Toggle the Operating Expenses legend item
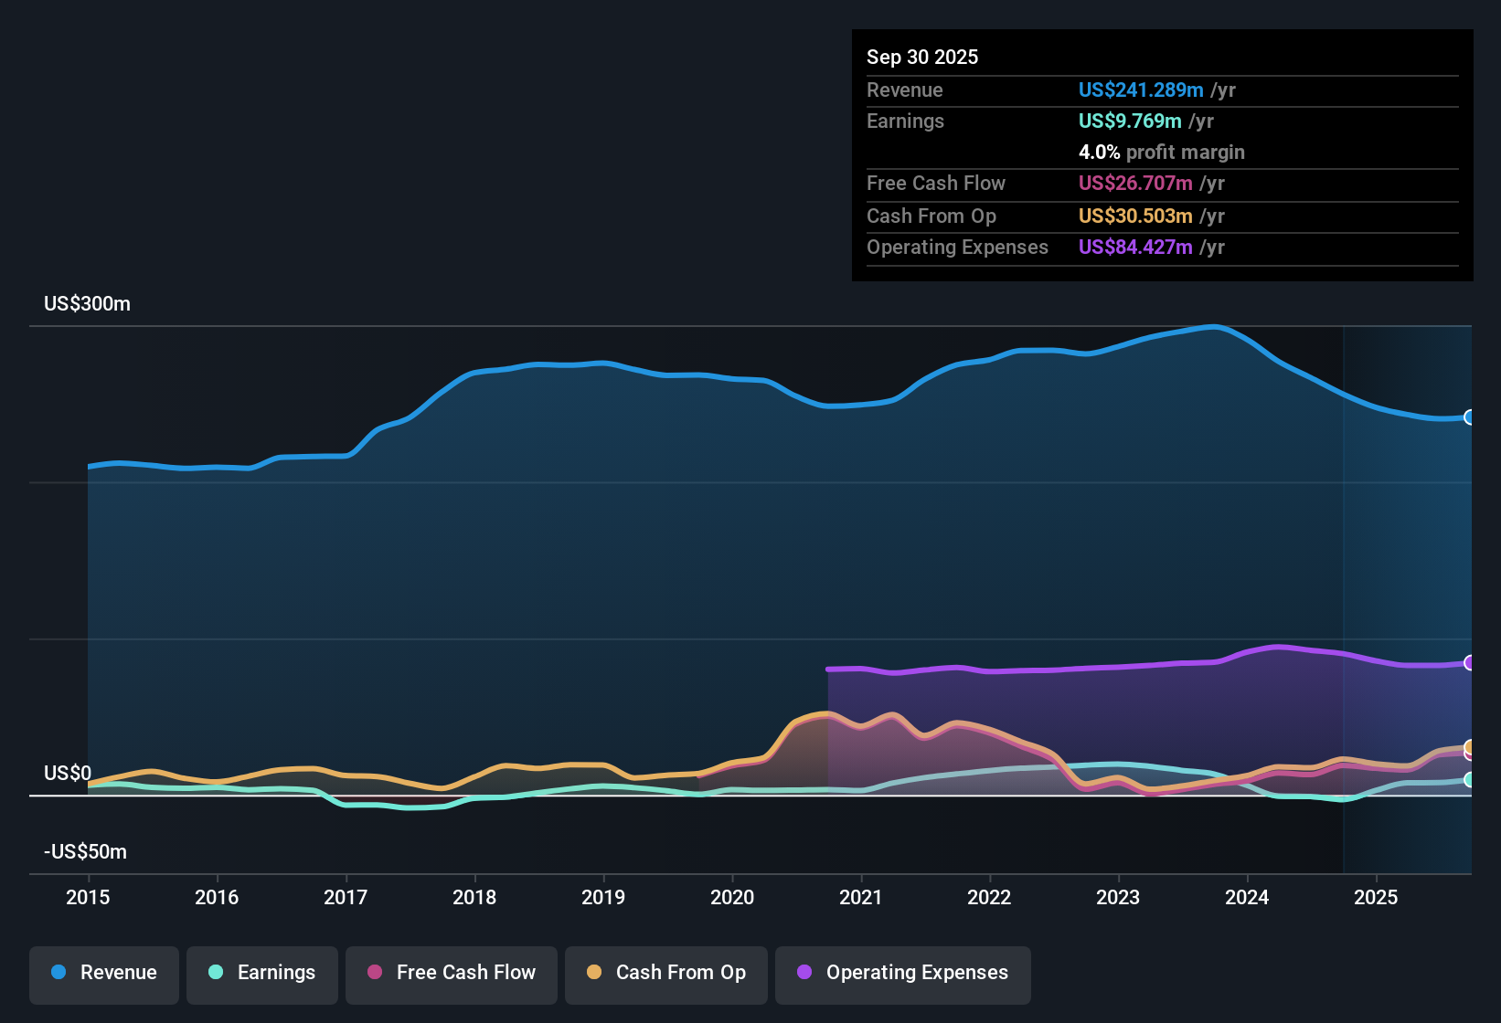Screen dimensions: 1501x1023 pos(903,973)
